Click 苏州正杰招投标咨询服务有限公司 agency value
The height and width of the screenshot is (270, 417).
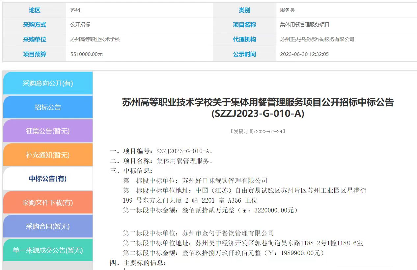(x=317, y=39)
